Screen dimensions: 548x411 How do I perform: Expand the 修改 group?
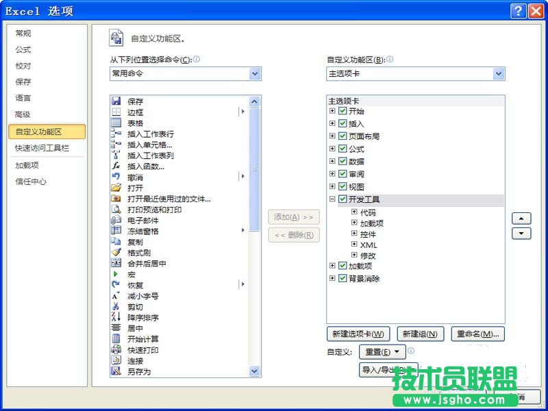tap(354, 255)
